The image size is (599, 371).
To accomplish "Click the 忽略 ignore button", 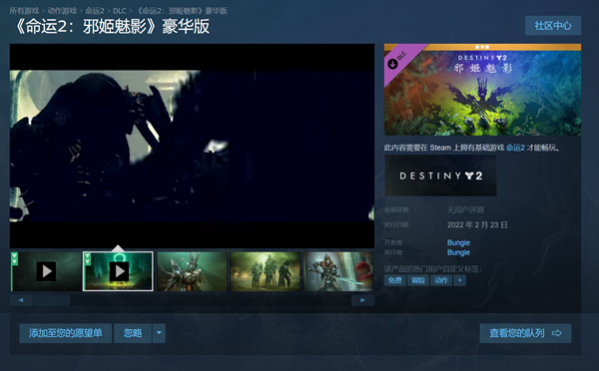I will [x=133, y=333].
